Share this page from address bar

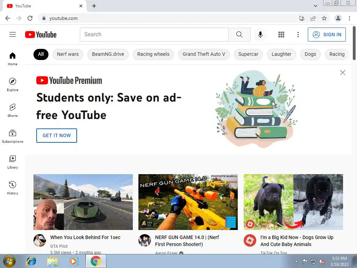pos(313,18)
